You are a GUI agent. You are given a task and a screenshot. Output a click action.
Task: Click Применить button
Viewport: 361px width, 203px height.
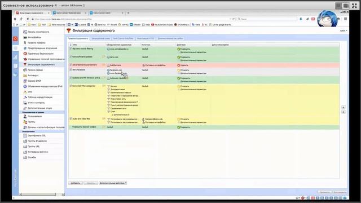click(x=325, y=192)
